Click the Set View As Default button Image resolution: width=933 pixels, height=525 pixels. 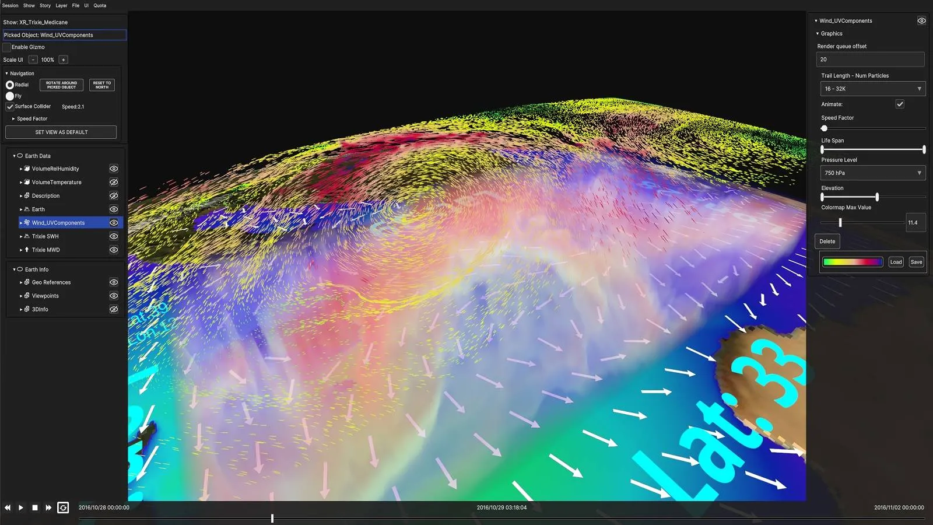pos(61,132)
